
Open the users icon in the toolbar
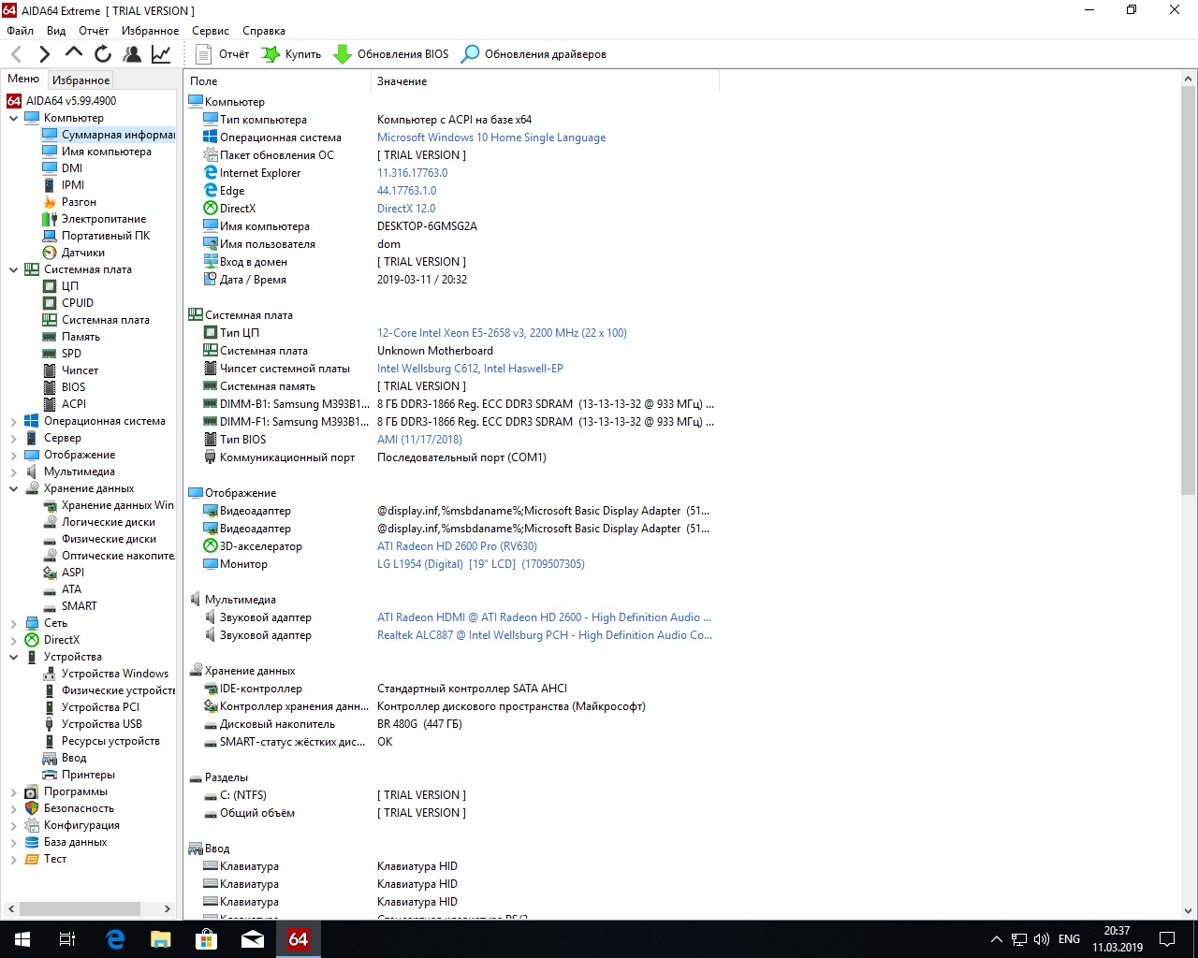pyautogui.click(x=132, y=54)
